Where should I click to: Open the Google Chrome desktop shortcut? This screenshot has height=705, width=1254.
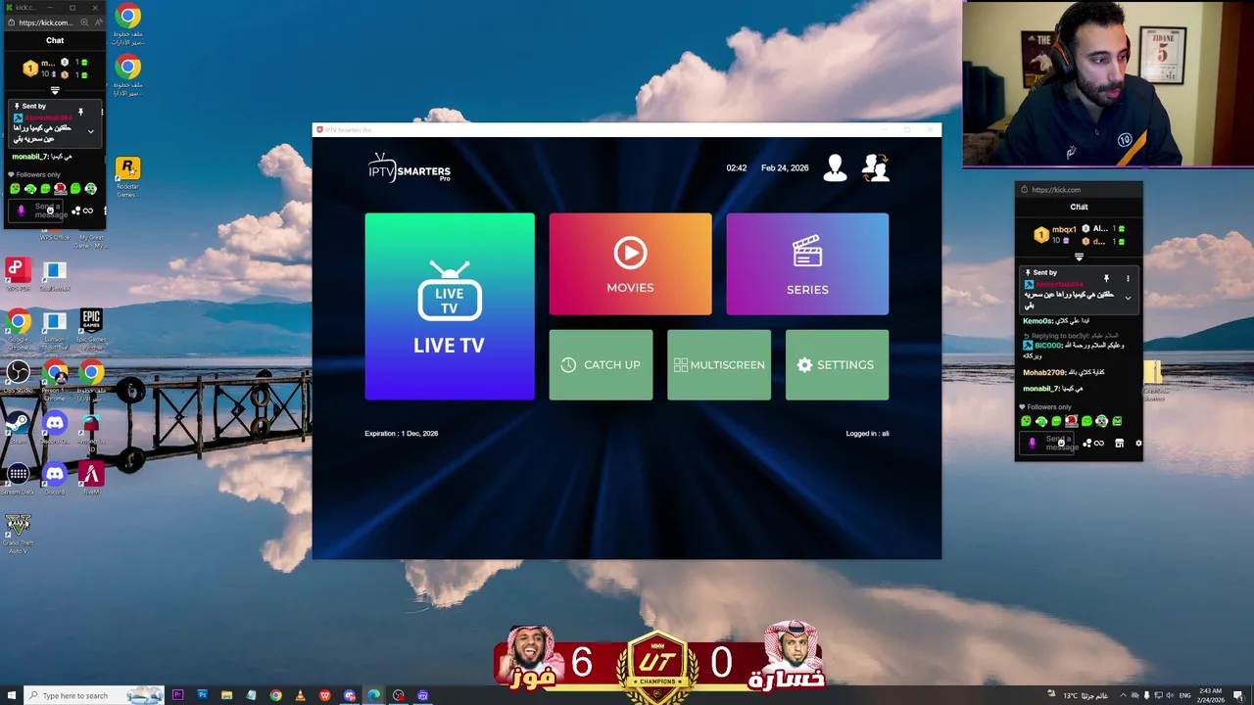pyautogui.click(x=18, y=330)
